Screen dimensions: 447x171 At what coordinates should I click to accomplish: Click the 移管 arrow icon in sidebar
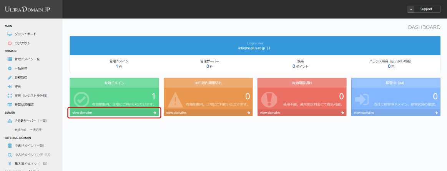click(10, 86)
